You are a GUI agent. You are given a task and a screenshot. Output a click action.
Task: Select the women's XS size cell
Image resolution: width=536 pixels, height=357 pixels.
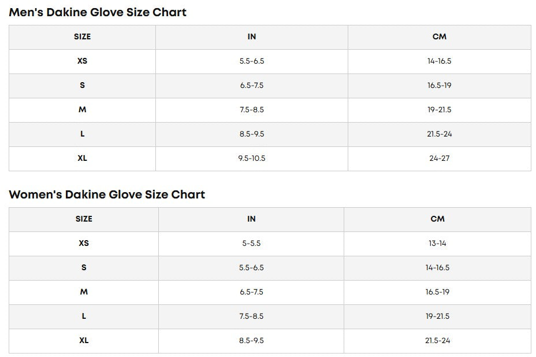pyautogui.click(x=84, y=243)
